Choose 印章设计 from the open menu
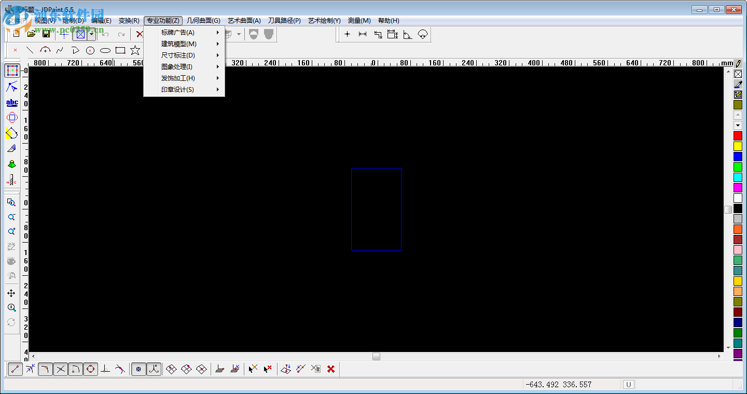 177,89
